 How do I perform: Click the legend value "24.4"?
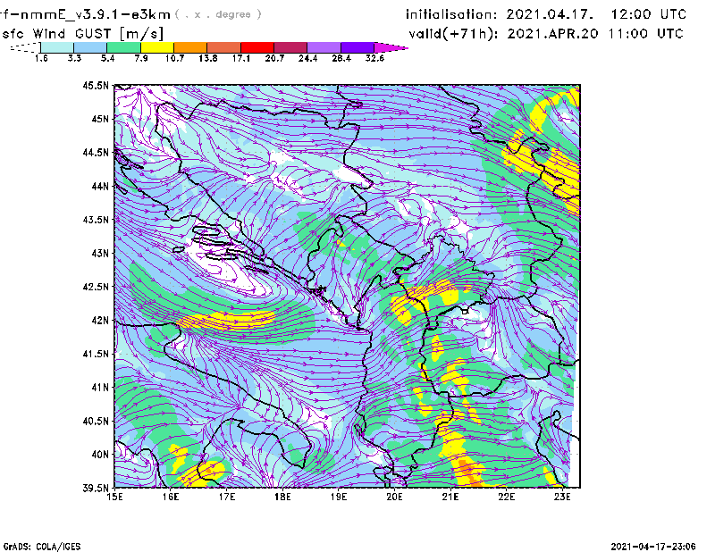[x=307, y=58]
